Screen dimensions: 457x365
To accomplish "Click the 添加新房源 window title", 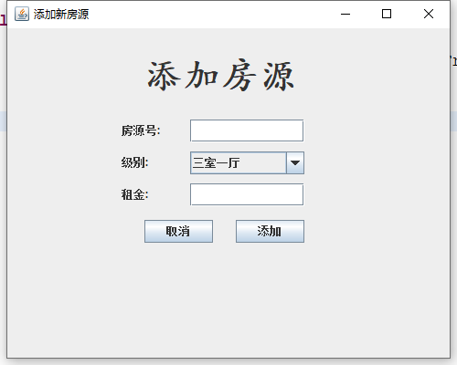I will [x=61, y=15].
